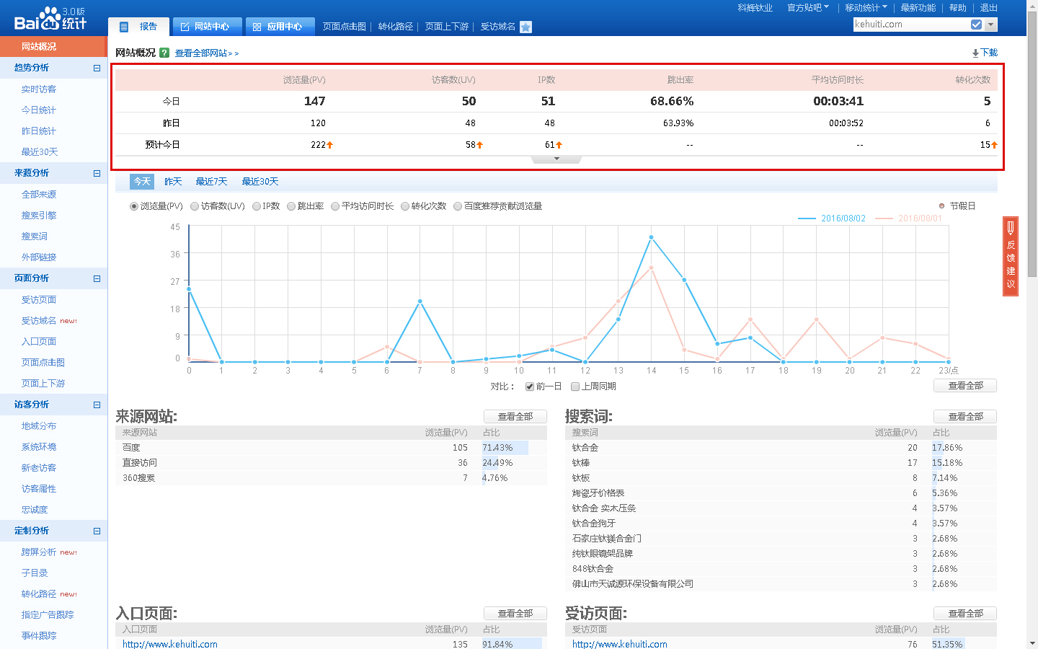This screenshot has width=1038, height=649.
Task: Collapse the 来源分析 sidebar section
Action: pyautogui.click(x=97, y=173)
